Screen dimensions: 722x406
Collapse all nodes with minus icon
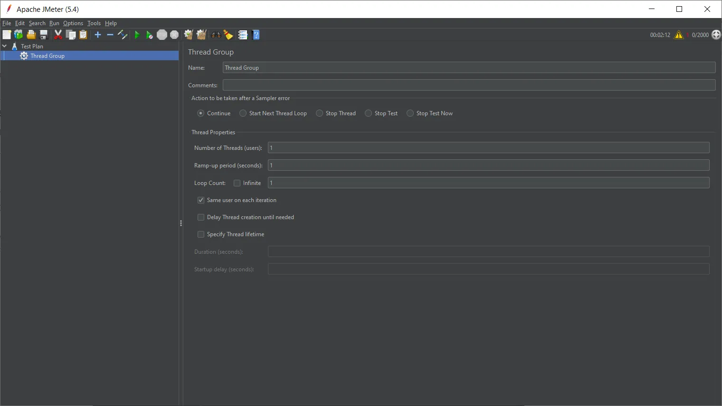(110, 35)
